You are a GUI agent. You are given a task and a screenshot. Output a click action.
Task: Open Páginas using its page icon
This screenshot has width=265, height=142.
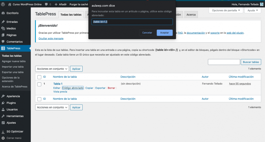coord(3,35)
